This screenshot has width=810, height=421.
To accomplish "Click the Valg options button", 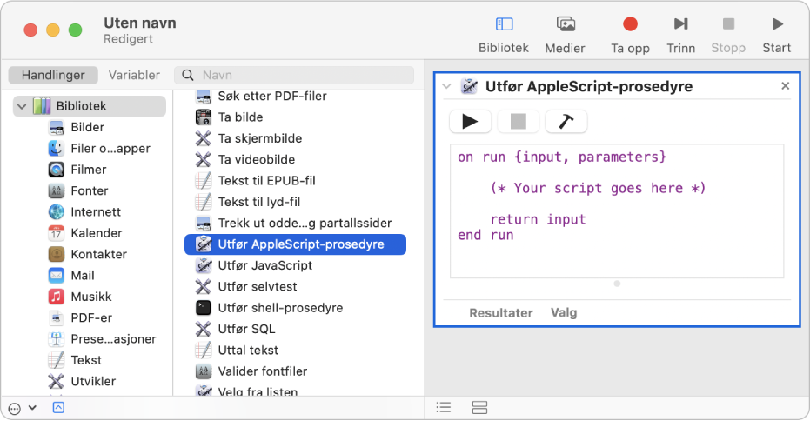I will coord(563,312).
